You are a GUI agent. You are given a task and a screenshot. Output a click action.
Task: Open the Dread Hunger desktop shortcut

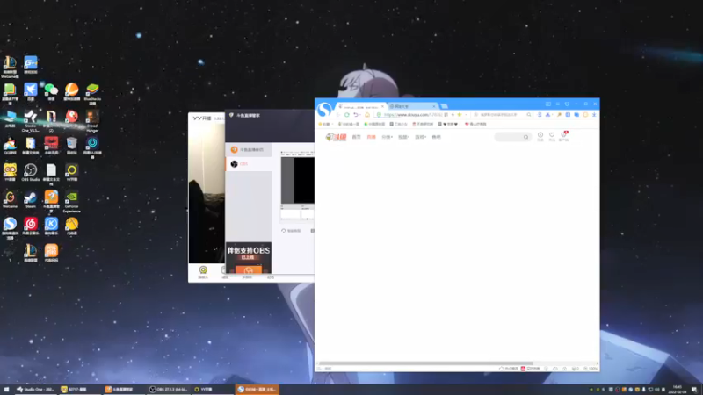(92, 120)
